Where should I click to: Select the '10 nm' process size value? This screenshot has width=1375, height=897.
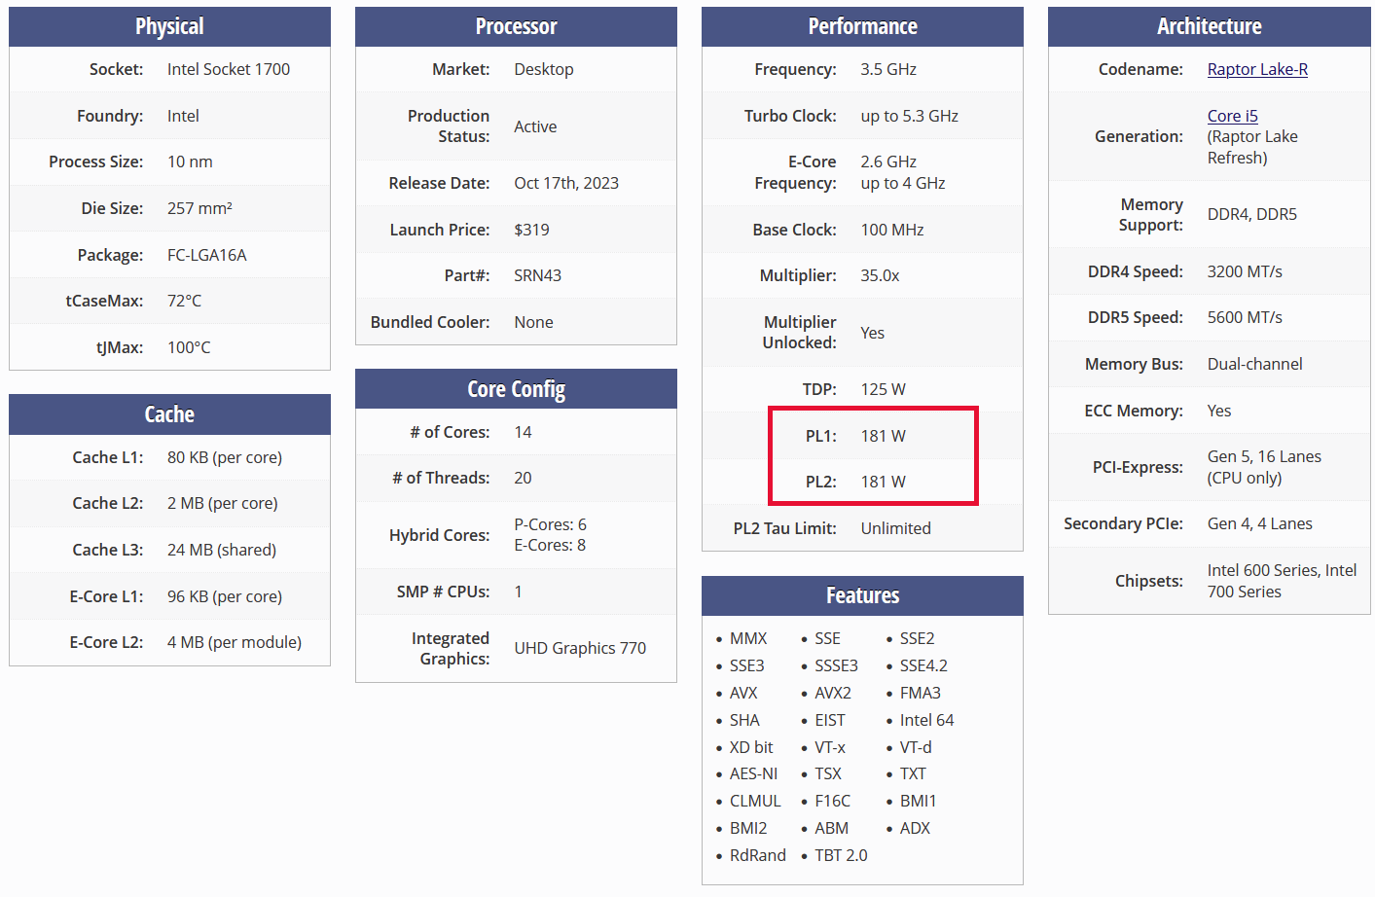(190, 161)
